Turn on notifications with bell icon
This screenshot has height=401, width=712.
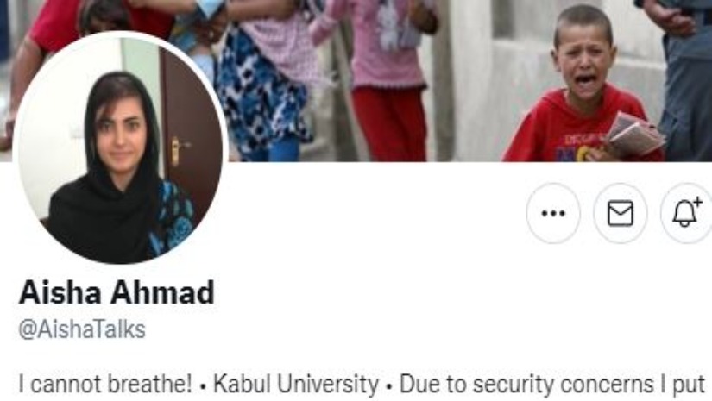(687, 213)
